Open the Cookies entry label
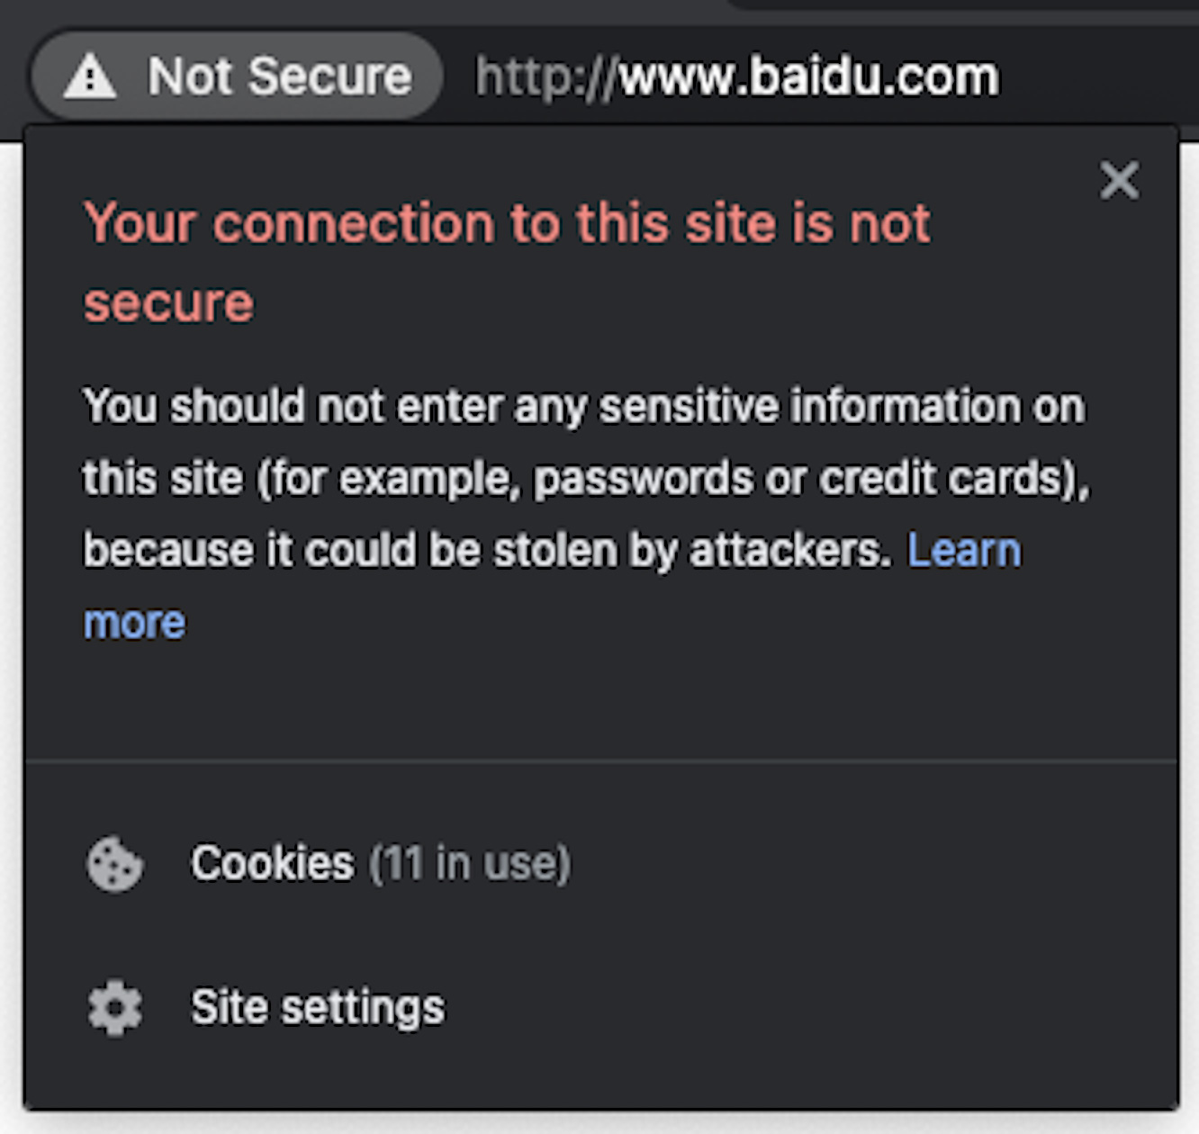This screenshot has height=1134, width=1199. click(272, 863)
